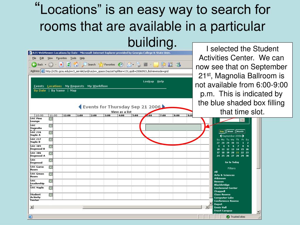
Task: Click schedule icon for SAC Green Room
Action: click(51, 174)
